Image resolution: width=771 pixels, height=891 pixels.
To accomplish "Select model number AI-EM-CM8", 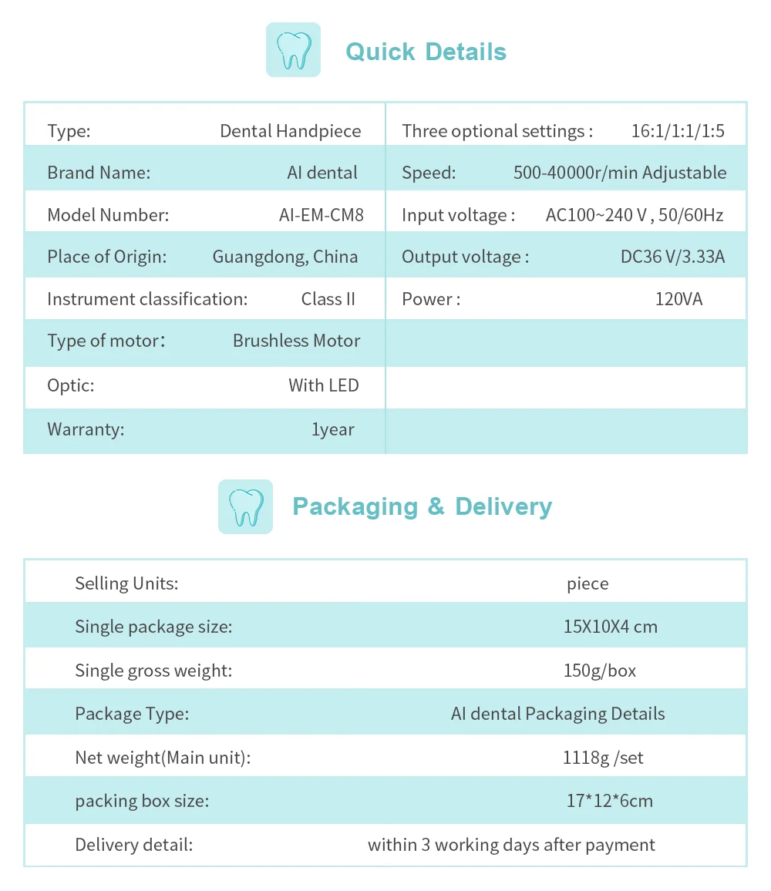I will (x=321, y=214).
